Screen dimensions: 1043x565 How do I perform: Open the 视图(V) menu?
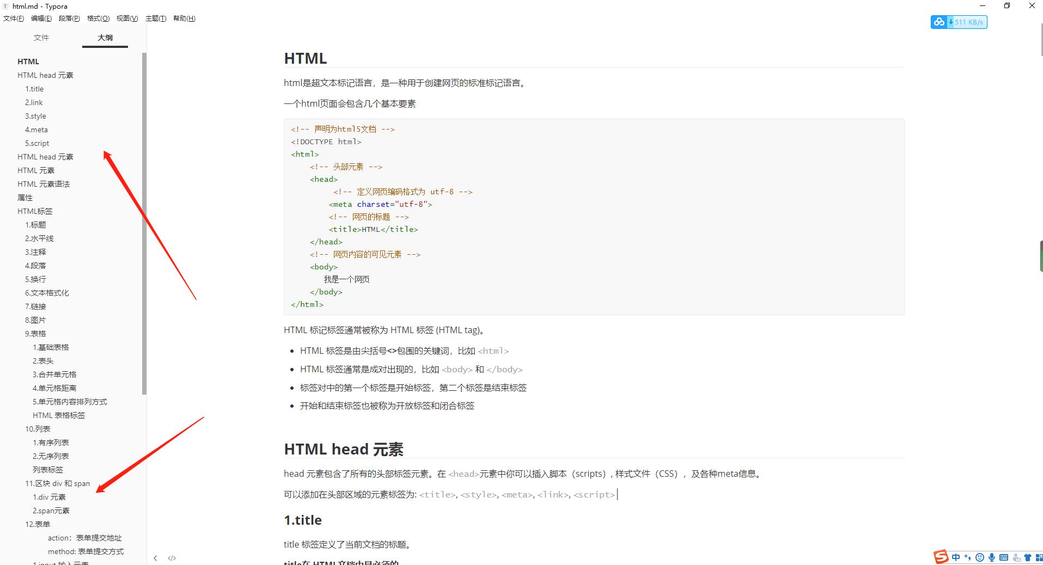point(127,19)
